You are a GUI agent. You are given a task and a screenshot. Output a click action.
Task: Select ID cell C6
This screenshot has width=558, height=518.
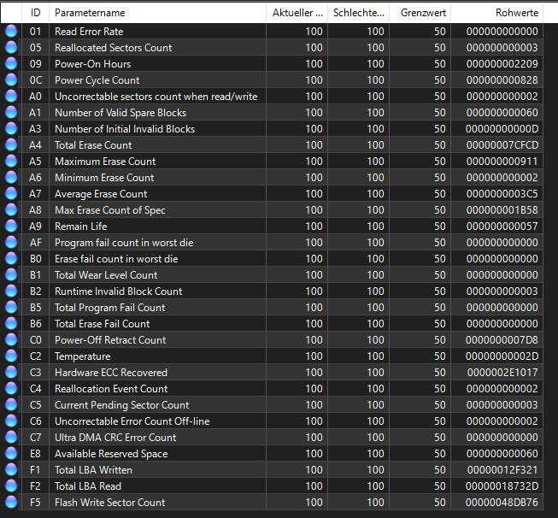pos(36,421)
